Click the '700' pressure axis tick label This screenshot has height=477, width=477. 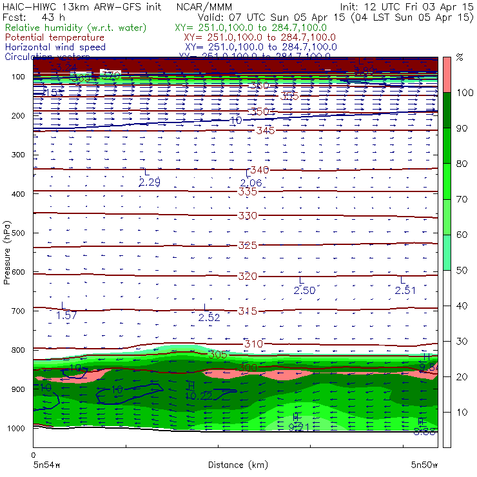pos(18,311)
